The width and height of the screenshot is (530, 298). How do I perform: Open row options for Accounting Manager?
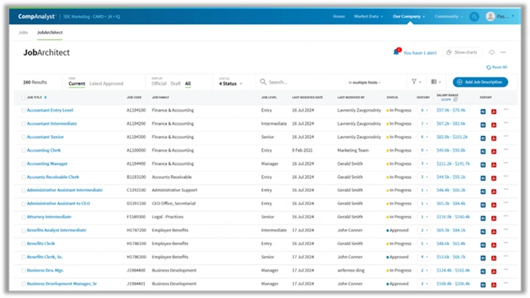(506, 163)
